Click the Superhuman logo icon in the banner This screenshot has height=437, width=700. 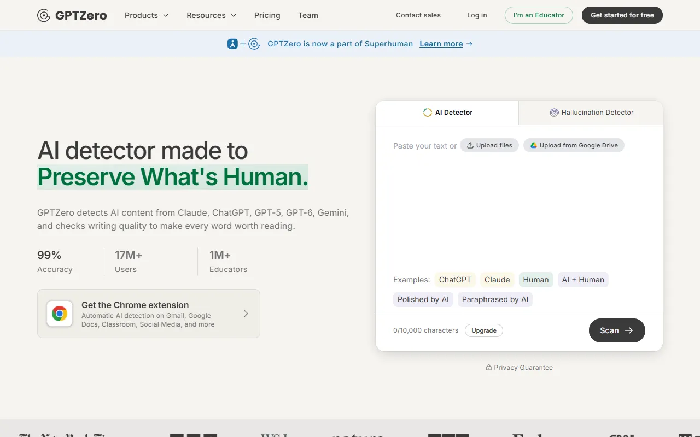[233, 44]
